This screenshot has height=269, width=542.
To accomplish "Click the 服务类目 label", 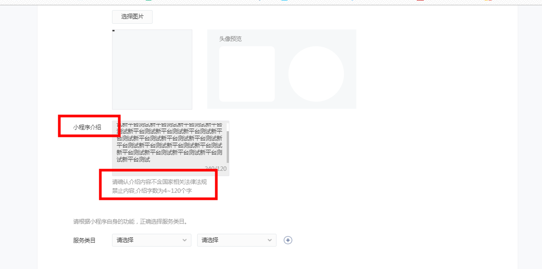I will point(84,240).
